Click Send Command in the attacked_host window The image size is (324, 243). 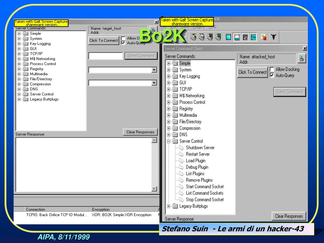click(290, 92)
